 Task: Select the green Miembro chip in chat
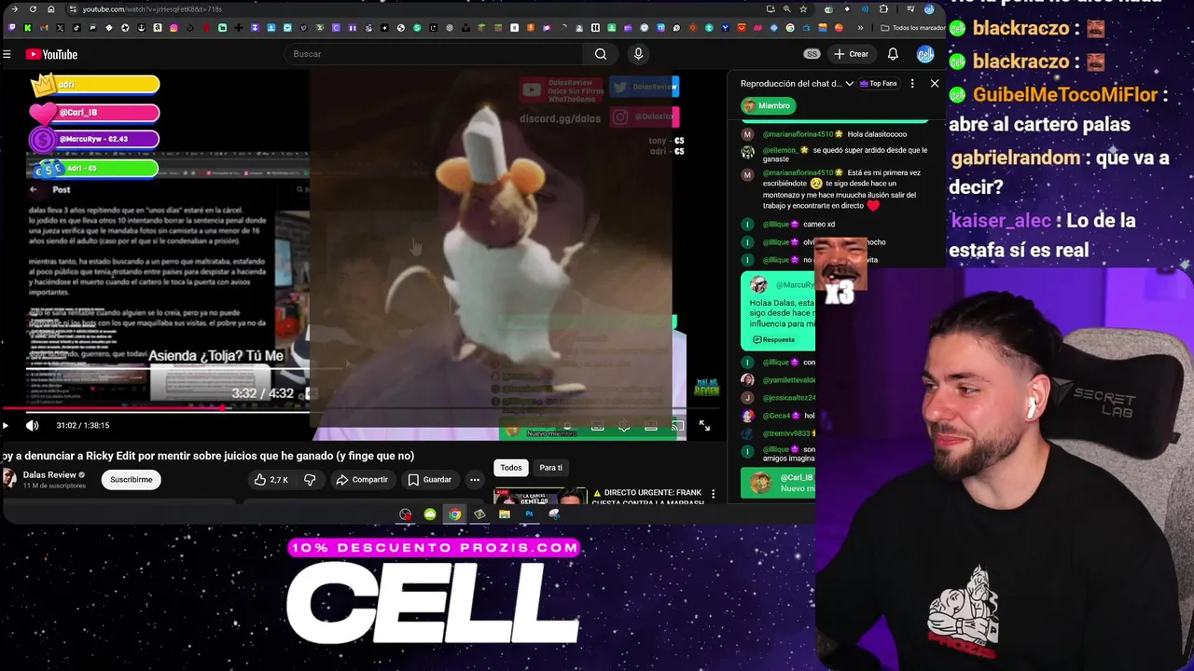pos(769,105)
